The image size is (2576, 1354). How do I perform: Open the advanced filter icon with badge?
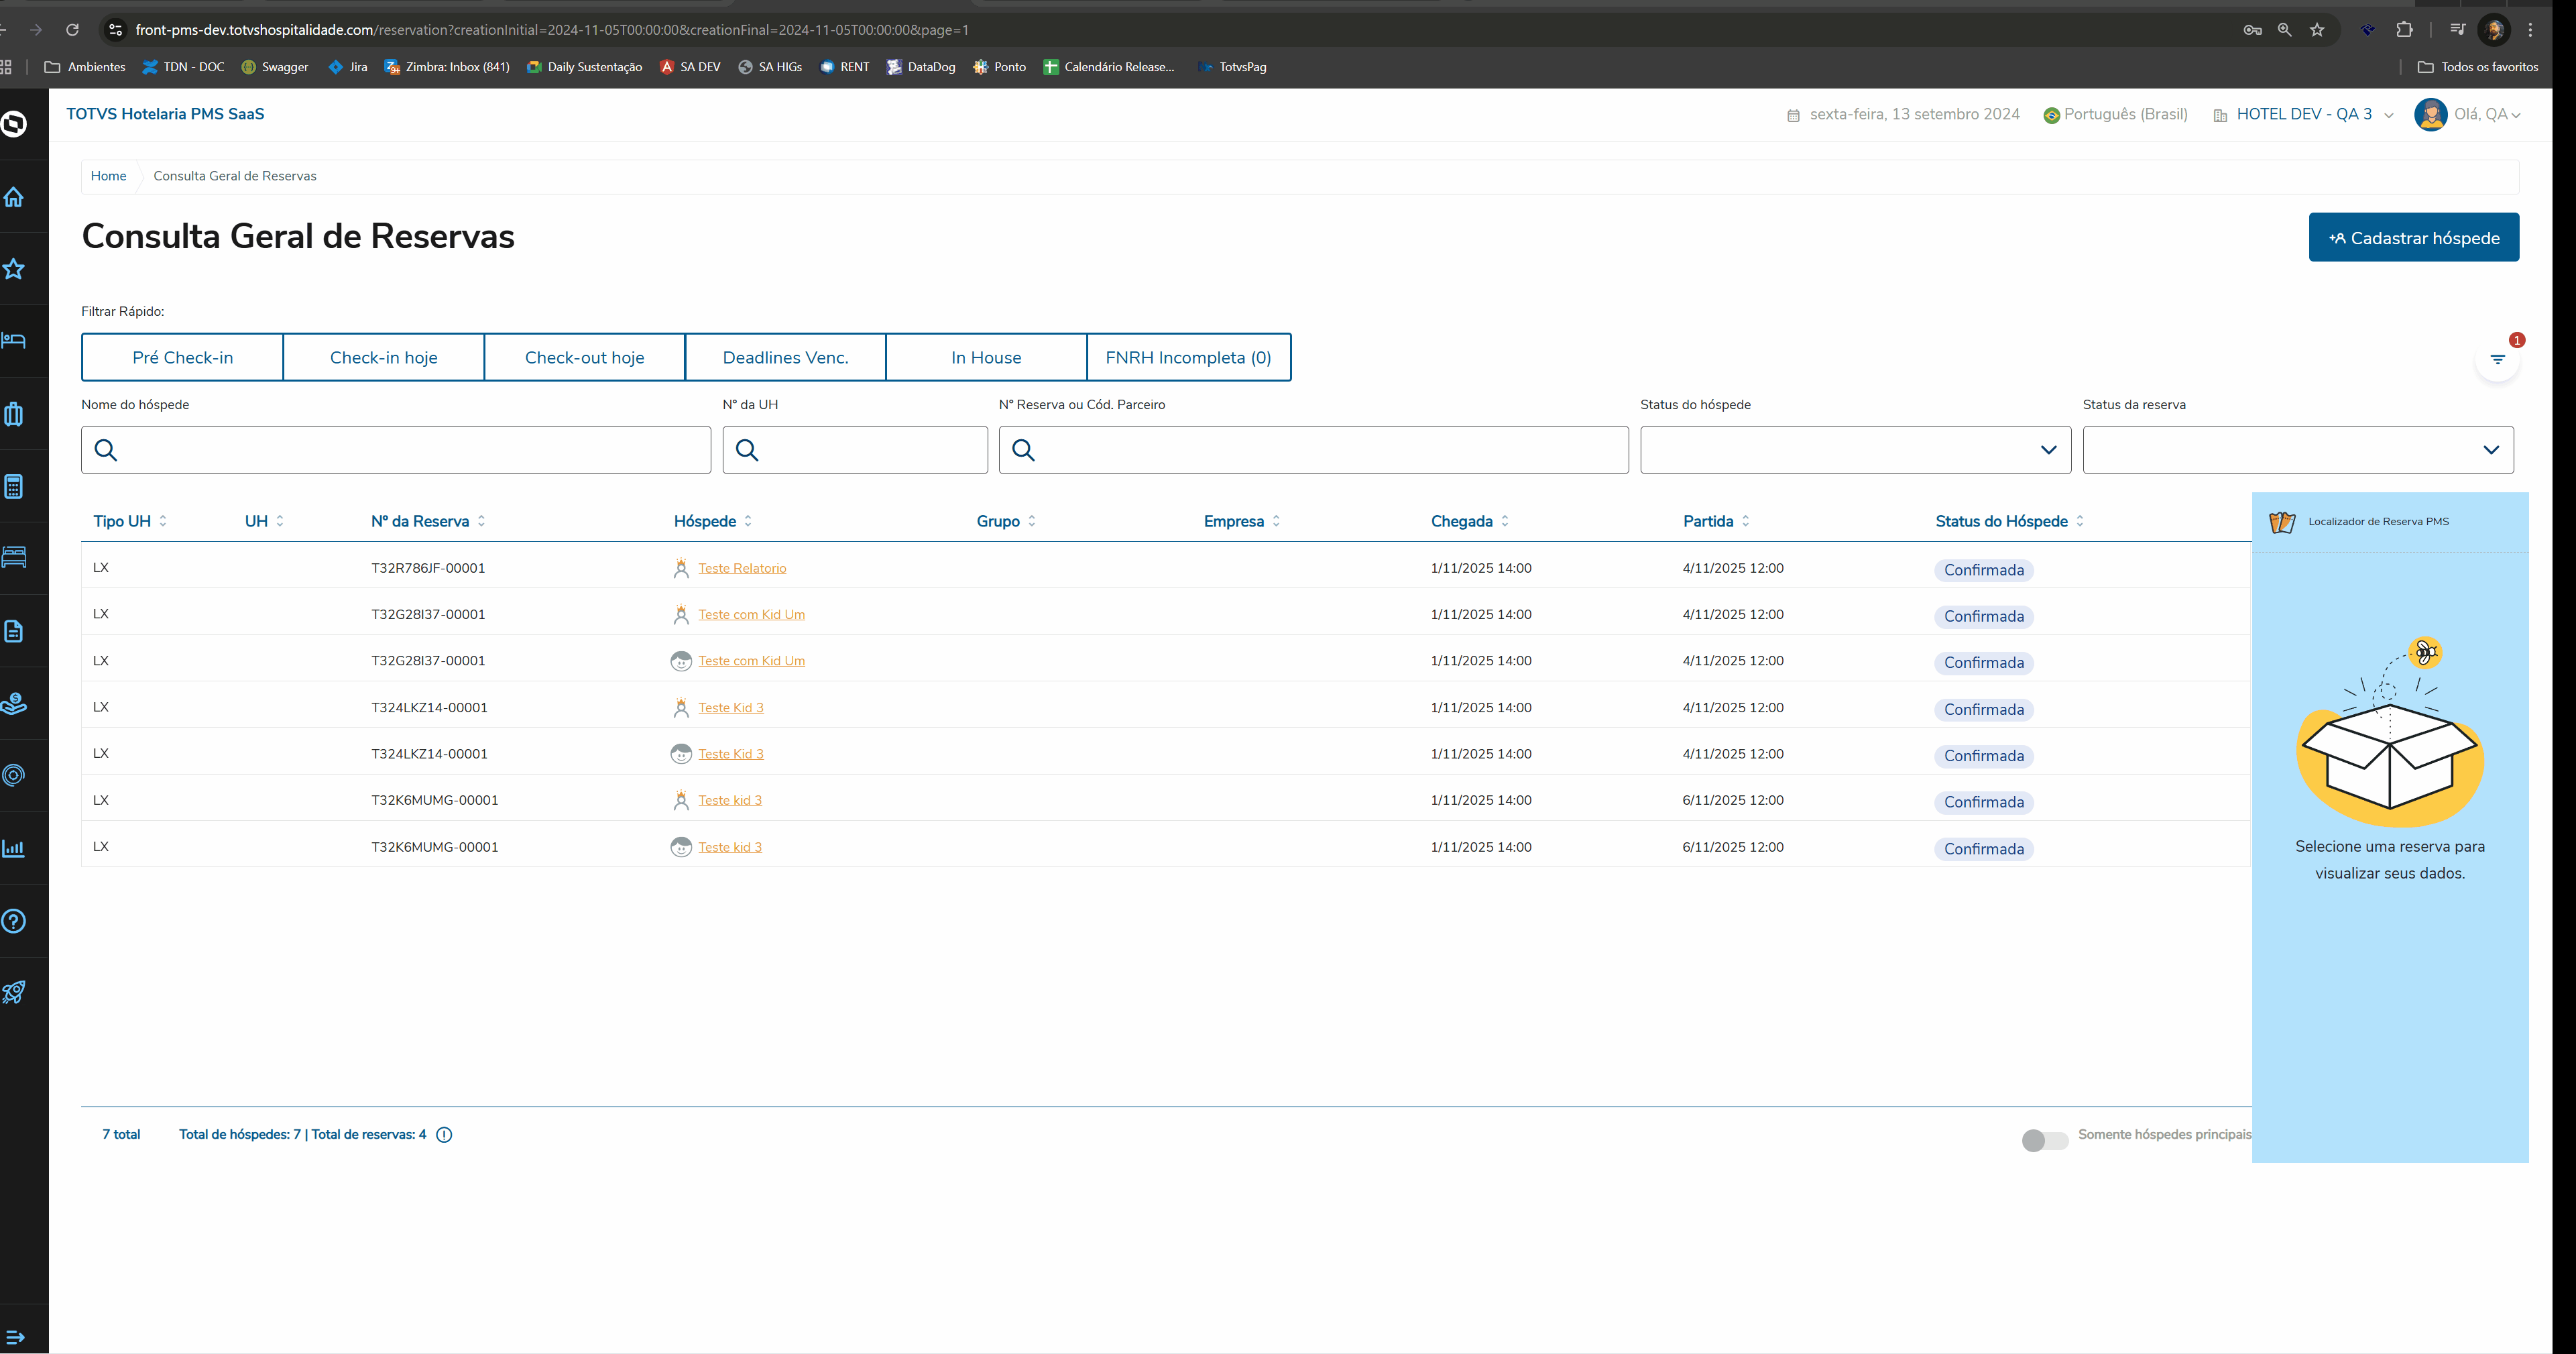[x=2497, y=360]
